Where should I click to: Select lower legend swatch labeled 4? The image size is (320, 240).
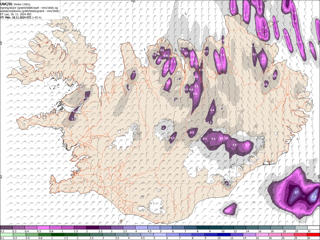click(x=134, y=234)
